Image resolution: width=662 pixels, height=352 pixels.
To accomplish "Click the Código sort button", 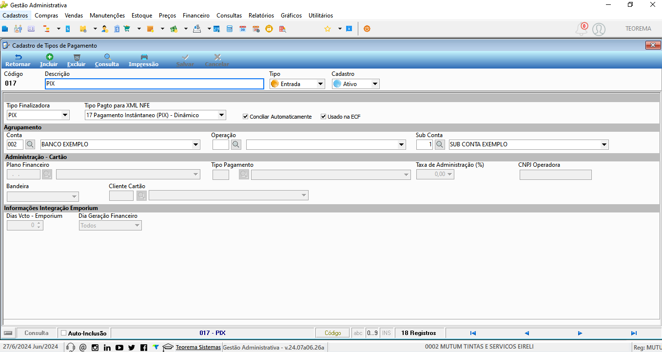I will click(x=333, y=333).
